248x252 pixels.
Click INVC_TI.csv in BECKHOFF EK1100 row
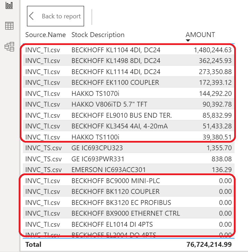43,82
